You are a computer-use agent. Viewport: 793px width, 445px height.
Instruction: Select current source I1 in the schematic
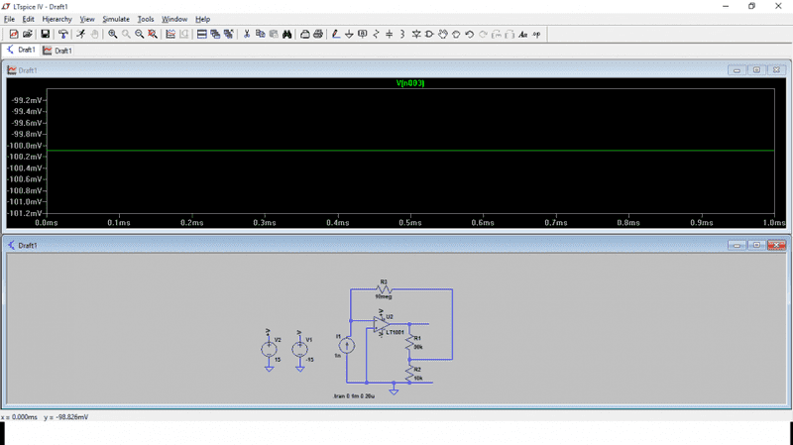pos(346,346)
